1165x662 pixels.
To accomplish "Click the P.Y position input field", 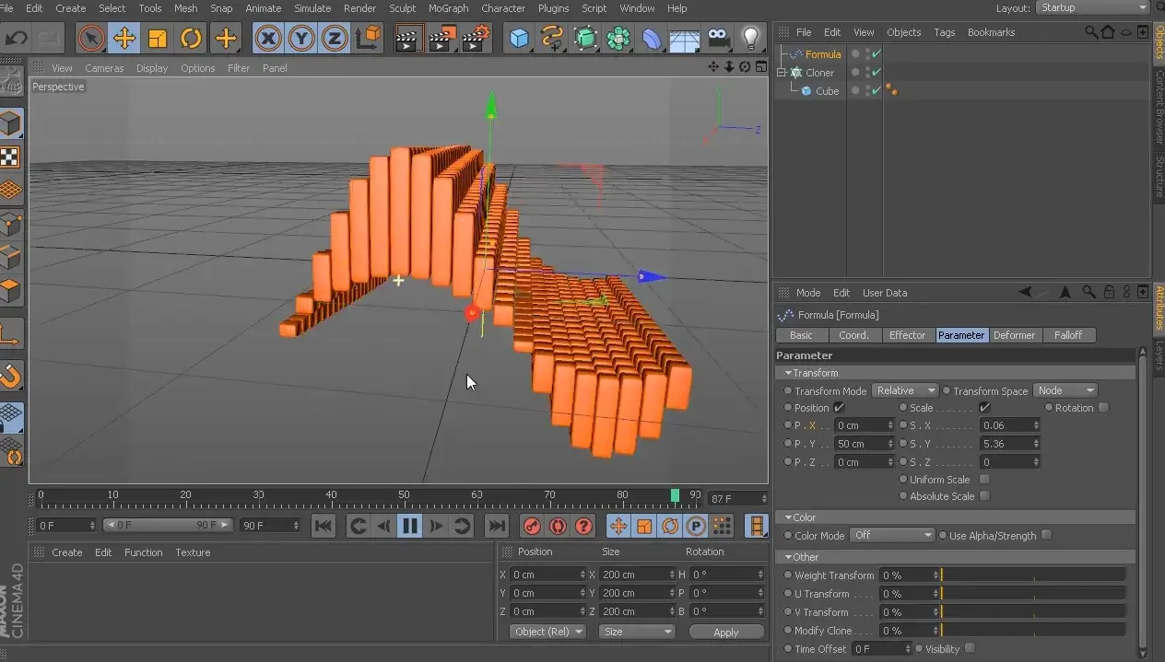I will pyautogui.click(x=864, y=444).
